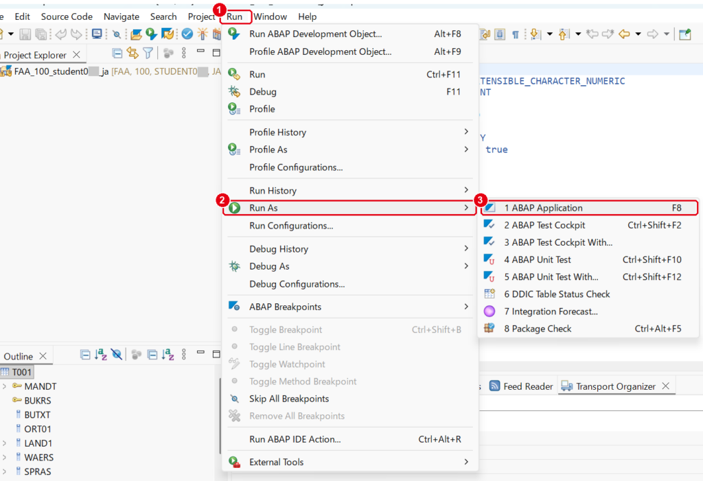Switch to the Transport Organizer tab
The image size is (703, 481).
point(615,386)
